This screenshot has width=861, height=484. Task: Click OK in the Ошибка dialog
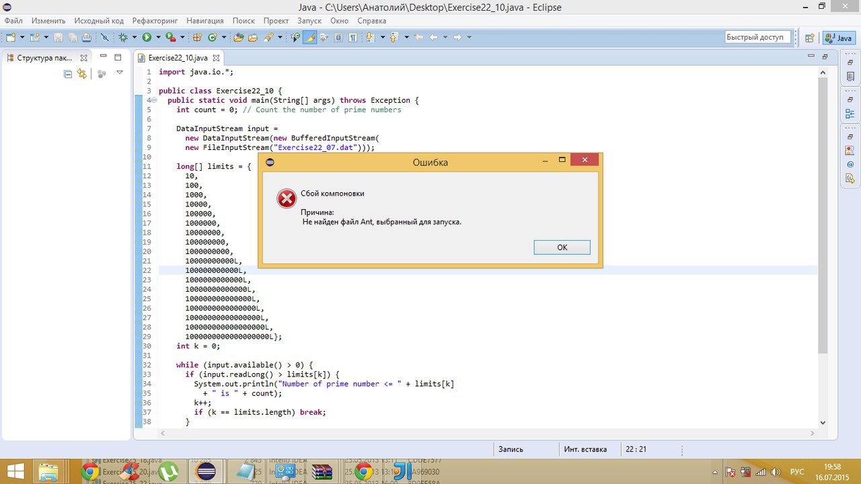pyautogui.click(x=562, y=247)
